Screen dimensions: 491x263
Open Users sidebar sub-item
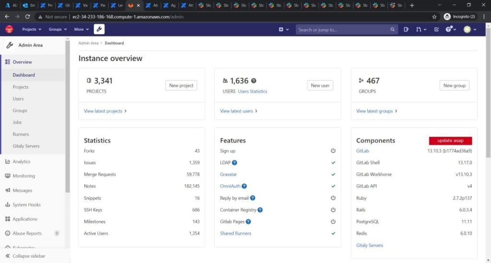click(x=18, y=99)
